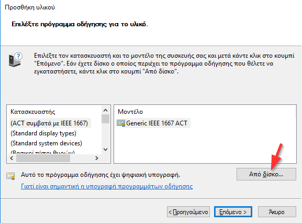This screenshot has height=223, width=302.
Task: Select the Generic IEEE 1667 ACT model
Action: 156,123
